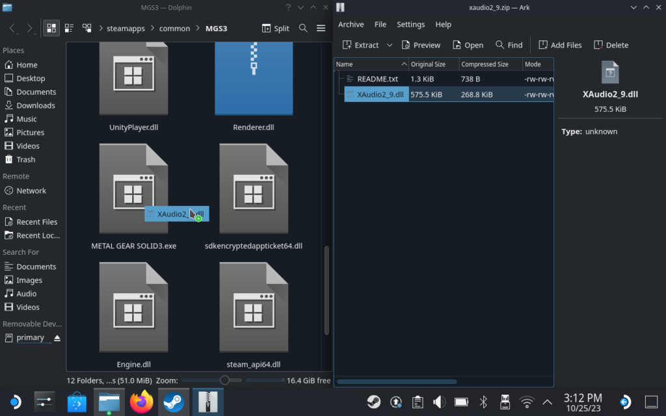
Task: Switch Dolphin to icons view mode
Action: 51,29
